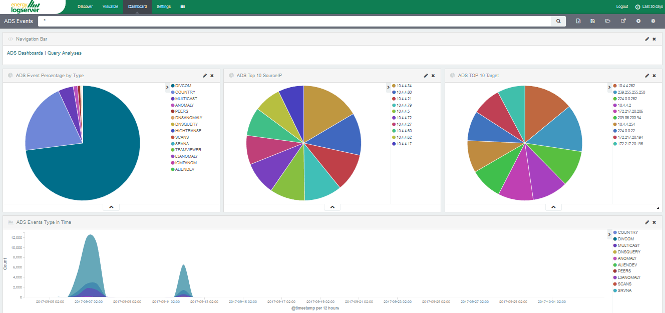This screenshot has height=313, width=665.
Task: Click the search magnifier button
Action: 558,21
